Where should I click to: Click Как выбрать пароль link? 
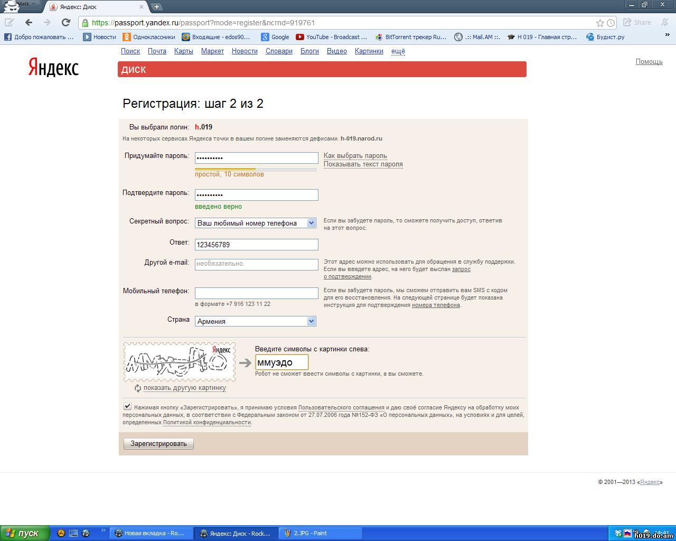[x=355, y=156]
